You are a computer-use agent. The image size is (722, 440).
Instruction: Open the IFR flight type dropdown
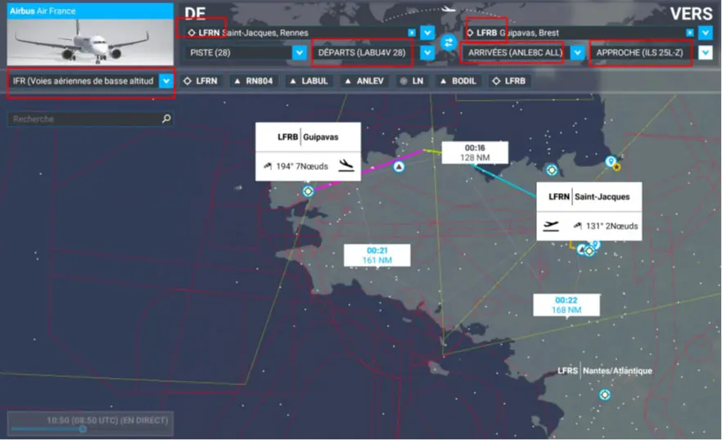166,81
